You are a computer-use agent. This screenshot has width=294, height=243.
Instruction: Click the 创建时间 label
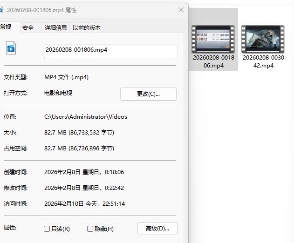click(x=15, y=172)
